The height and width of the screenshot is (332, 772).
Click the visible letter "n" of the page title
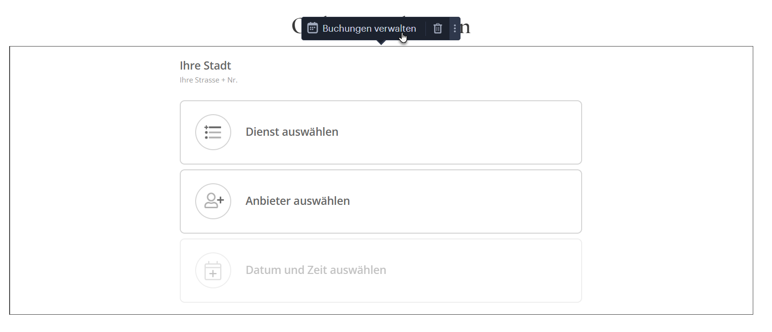[465, 27]
